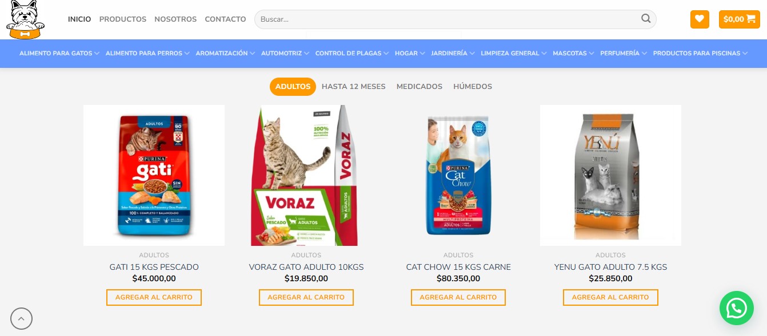Screen dimensions: 767x336
Task: Select the Húmedos tab
Action: click(473, 87)
